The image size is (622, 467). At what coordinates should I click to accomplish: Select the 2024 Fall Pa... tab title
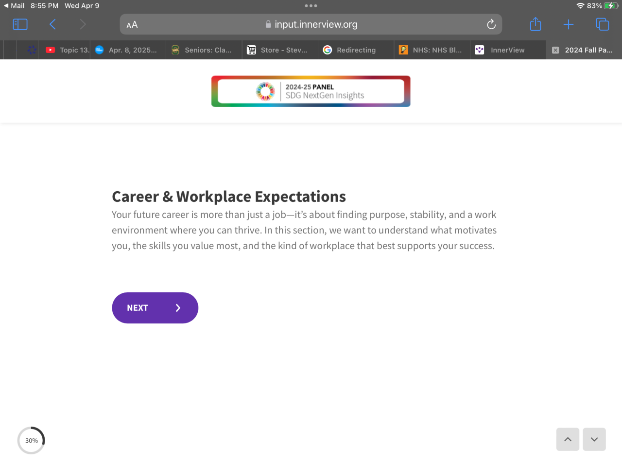click(588, 50)
